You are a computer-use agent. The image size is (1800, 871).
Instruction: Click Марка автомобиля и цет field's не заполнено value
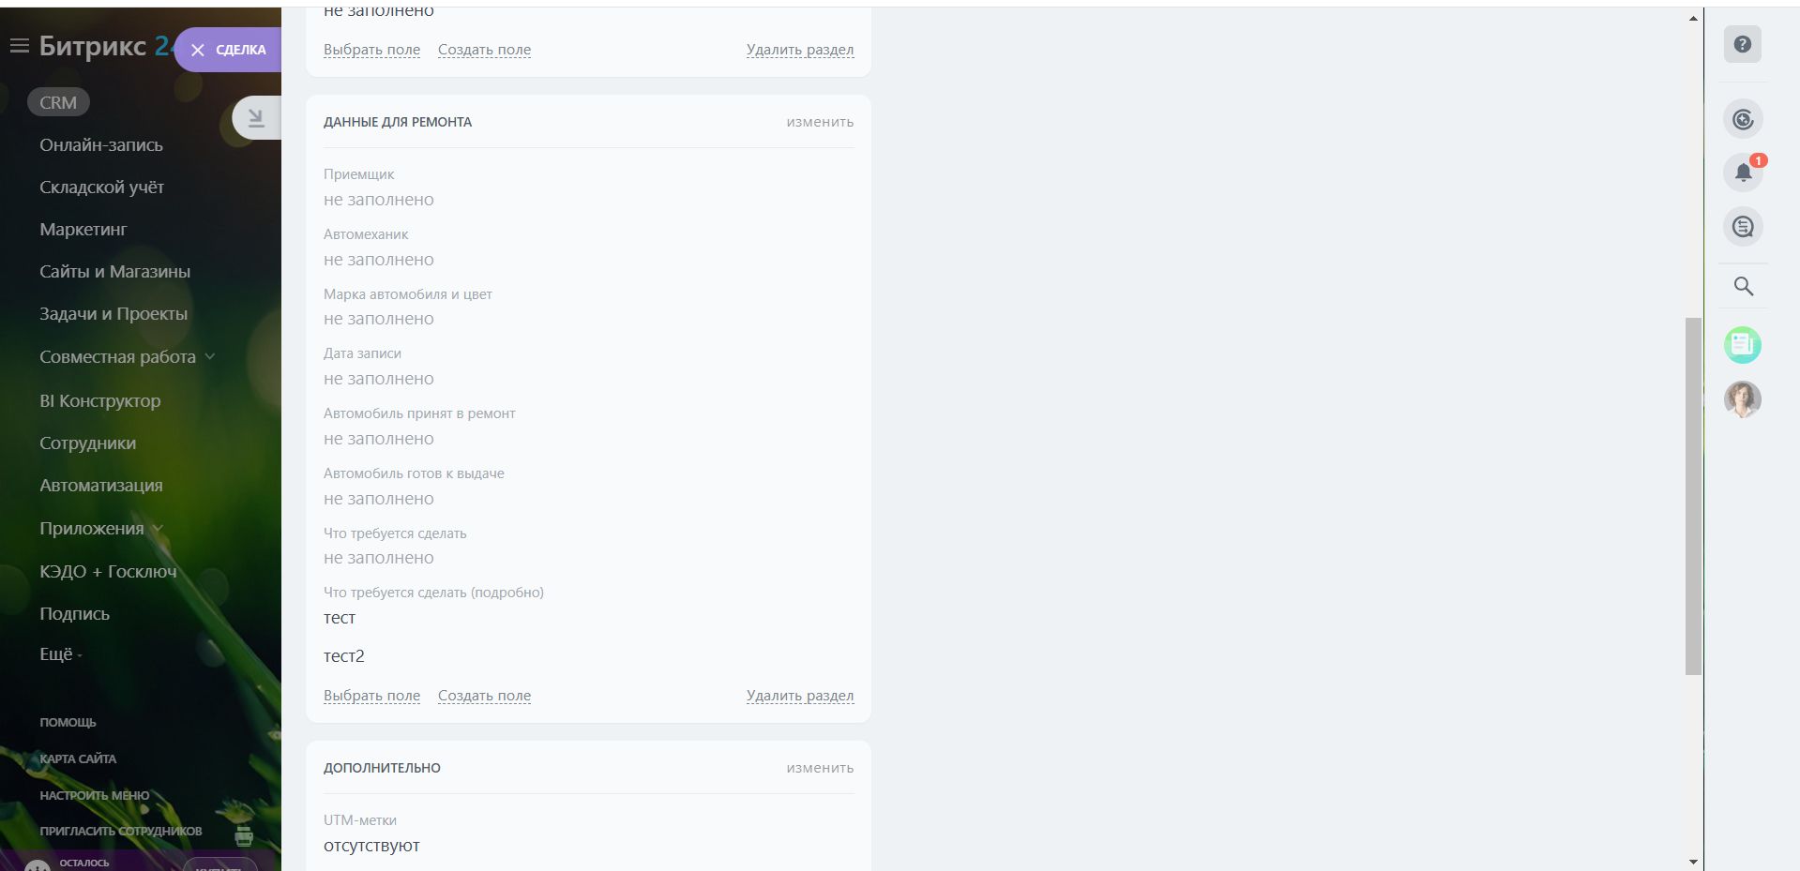[x=379, y=319]
